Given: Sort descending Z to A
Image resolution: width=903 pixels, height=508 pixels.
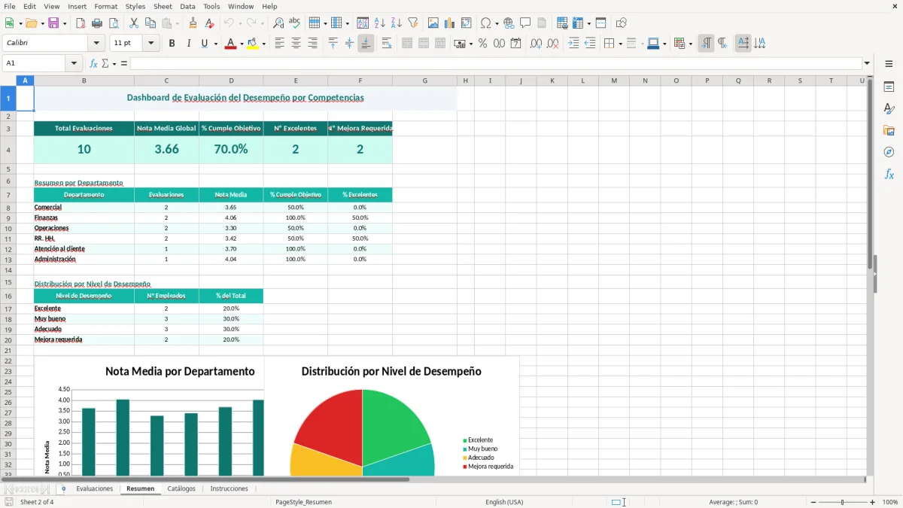Looking at the screenshot, I should click(396, 23).
